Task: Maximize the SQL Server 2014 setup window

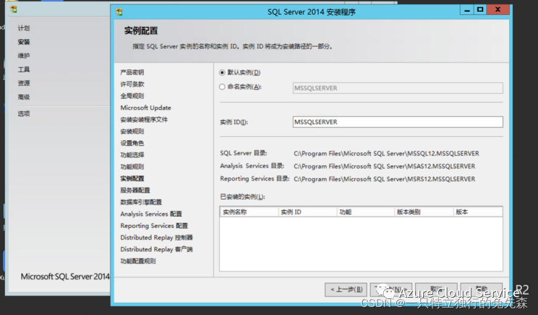Action: (x=481, y=10)
